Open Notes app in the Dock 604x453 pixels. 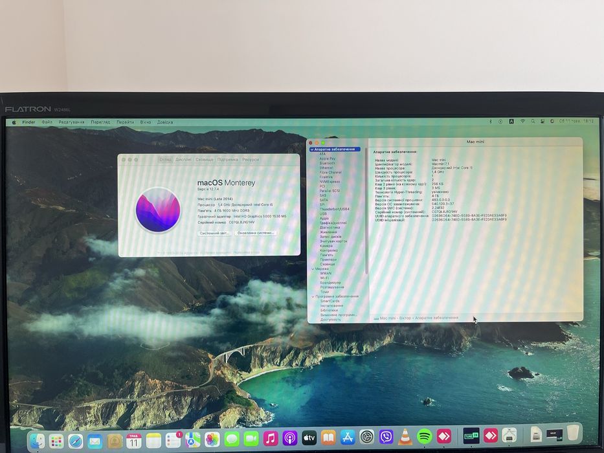(x=153, y=441)
